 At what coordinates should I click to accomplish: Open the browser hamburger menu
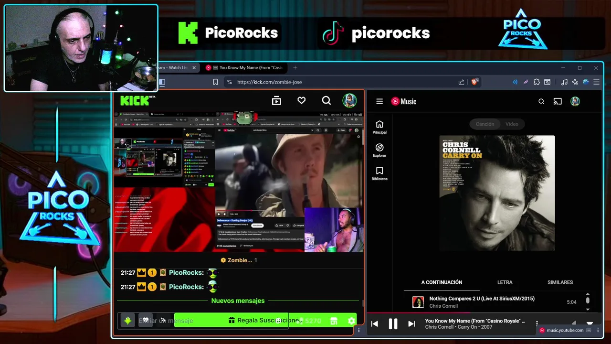(x=596, y=82)
